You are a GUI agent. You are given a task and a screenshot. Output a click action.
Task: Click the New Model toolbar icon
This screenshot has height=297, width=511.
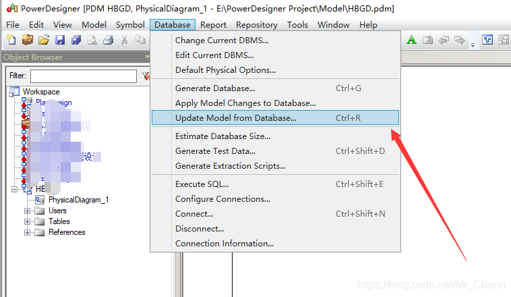(11, 40)
